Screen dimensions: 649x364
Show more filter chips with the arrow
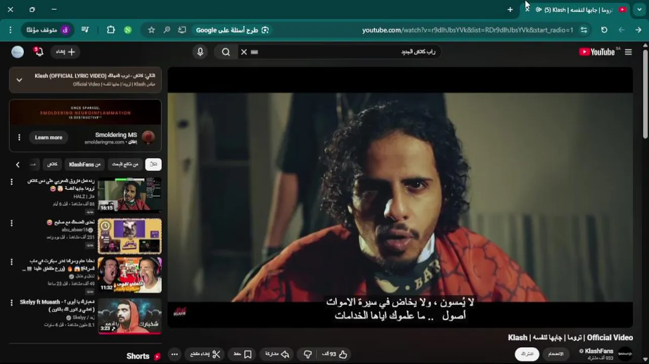[x=18, y=164]
